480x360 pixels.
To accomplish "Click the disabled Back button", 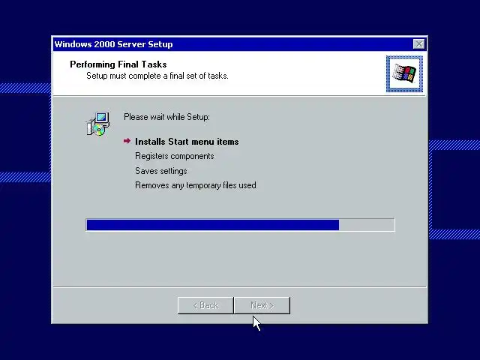I will [x=205, y=305].
